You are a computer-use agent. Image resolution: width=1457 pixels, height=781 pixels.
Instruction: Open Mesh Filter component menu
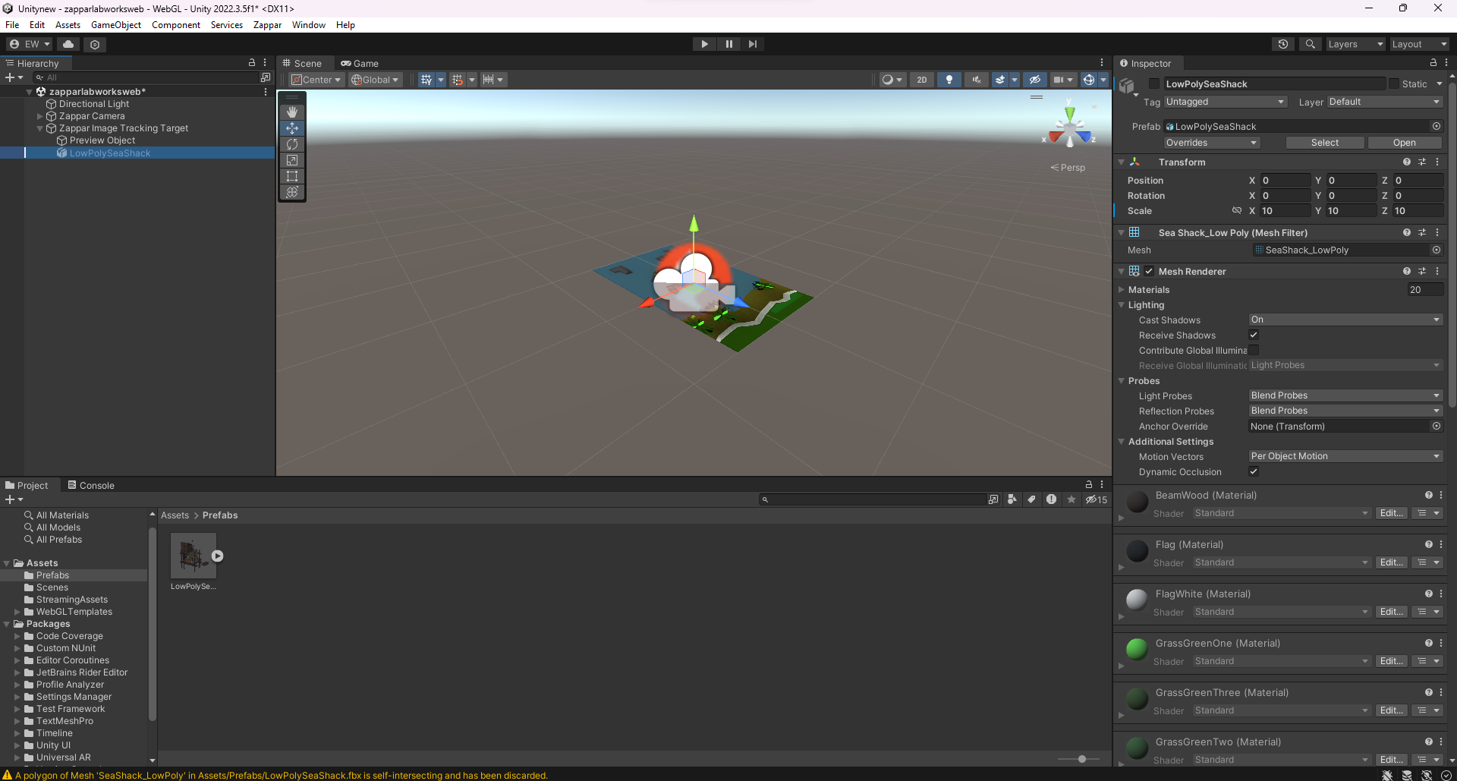click(1437, 232)
